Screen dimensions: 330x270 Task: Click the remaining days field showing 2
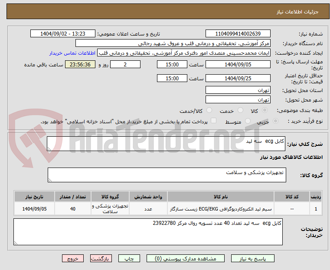[125, 64]
